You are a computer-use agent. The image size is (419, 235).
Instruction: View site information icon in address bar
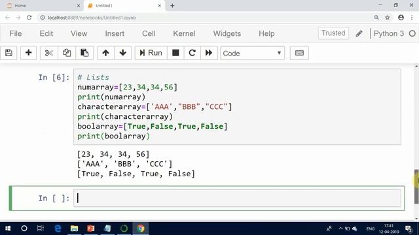point(42,18)
